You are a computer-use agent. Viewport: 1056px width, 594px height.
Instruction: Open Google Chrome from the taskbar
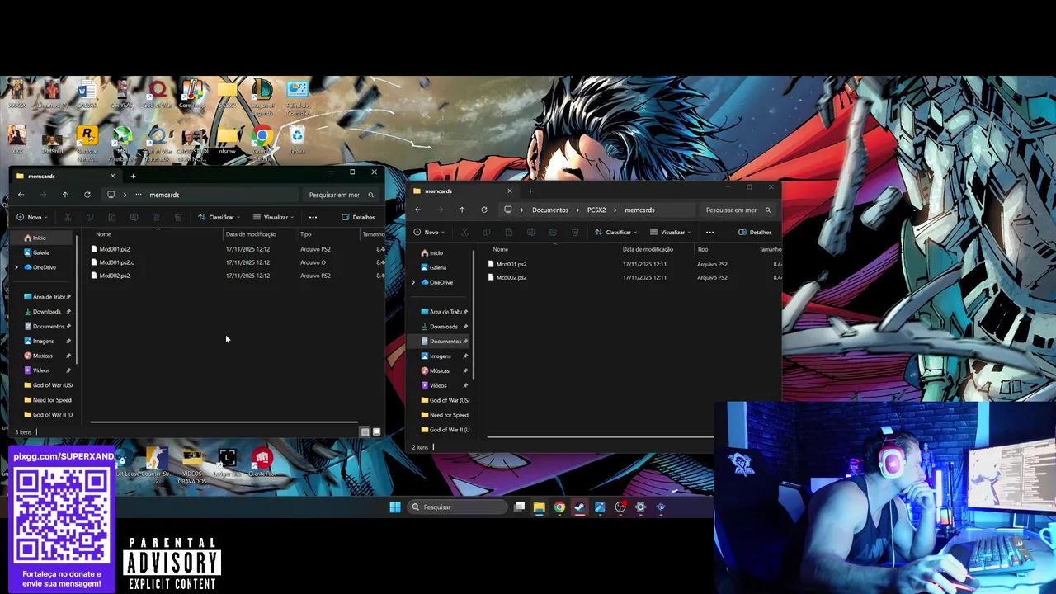[559, 507]
